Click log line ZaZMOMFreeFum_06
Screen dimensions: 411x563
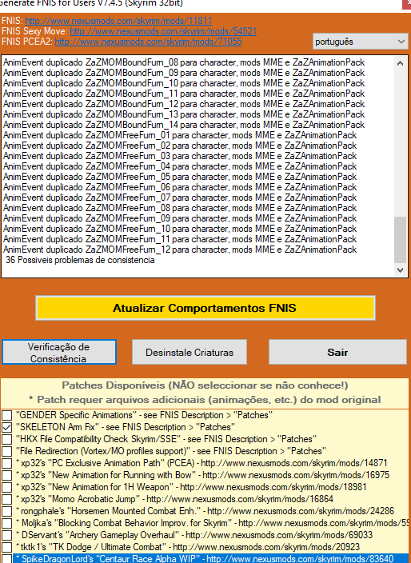pos(180,187)
